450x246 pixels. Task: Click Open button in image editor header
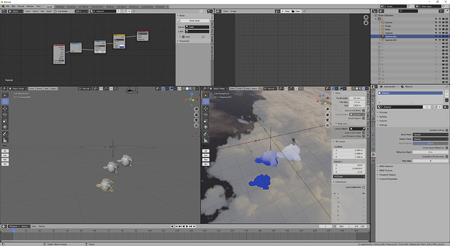coord(296,11)
